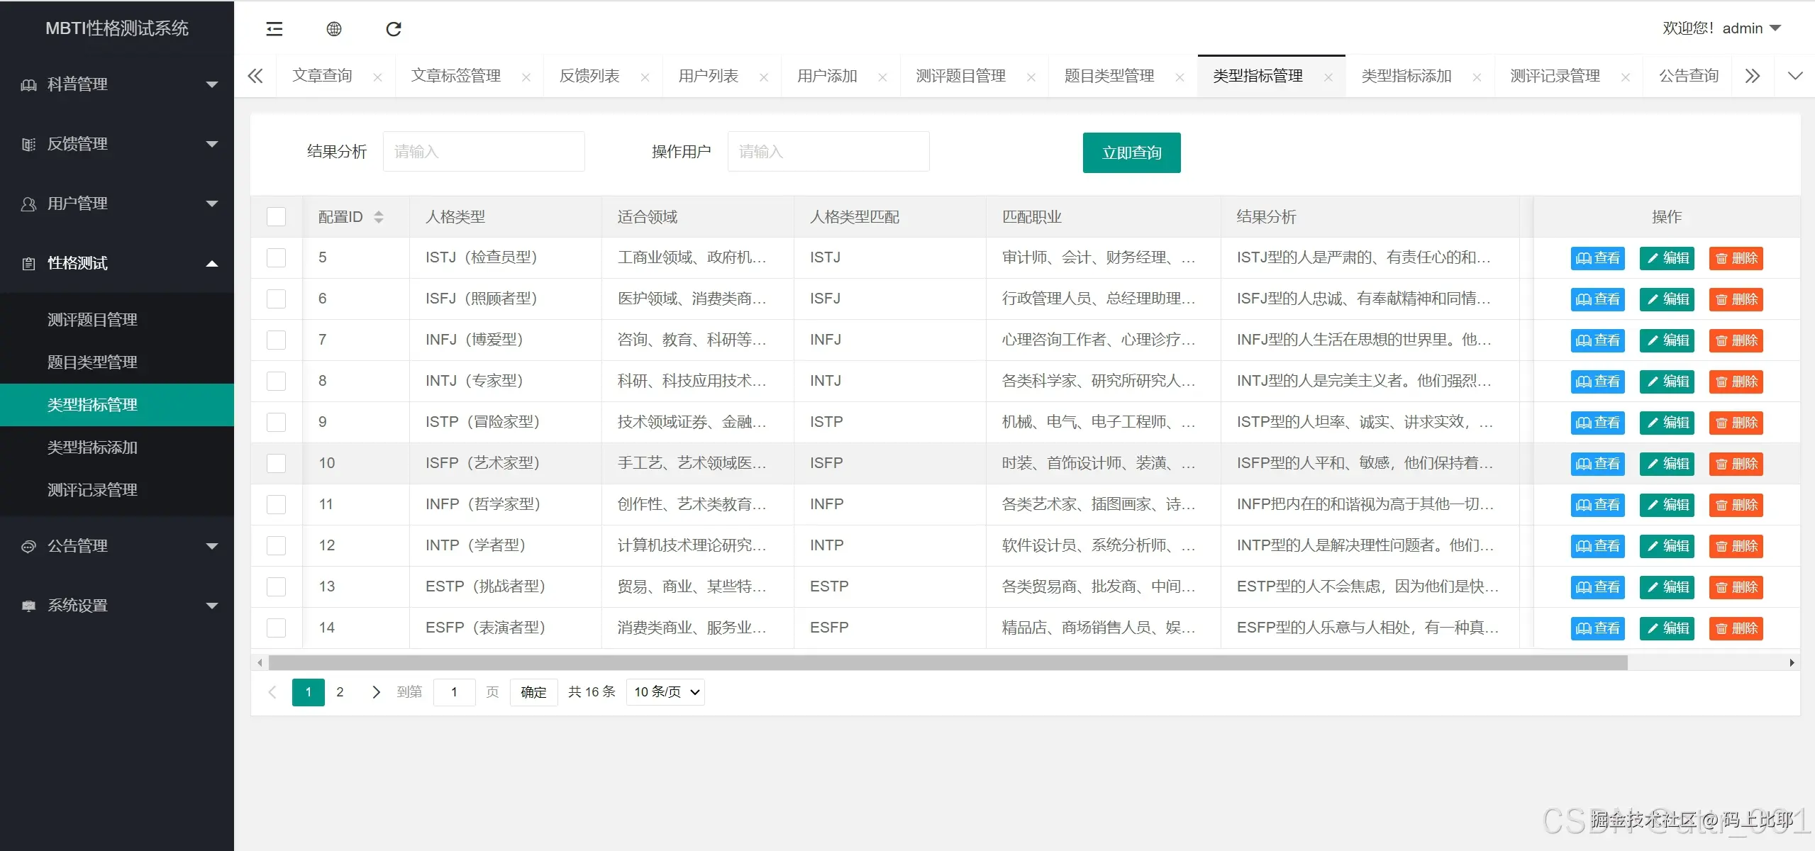This screenshot has width=1815, height=851.
Task: Check the row 9 ISTP checkbox
Action: pos(276,422)
